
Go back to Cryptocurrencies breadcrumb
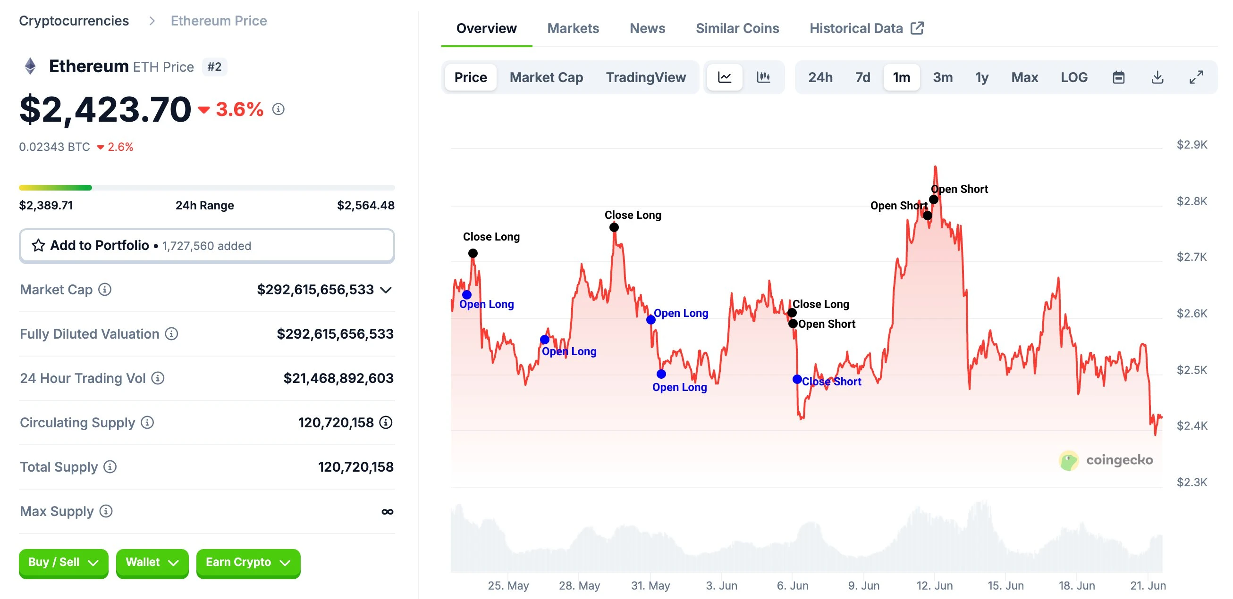coord(74,21)
